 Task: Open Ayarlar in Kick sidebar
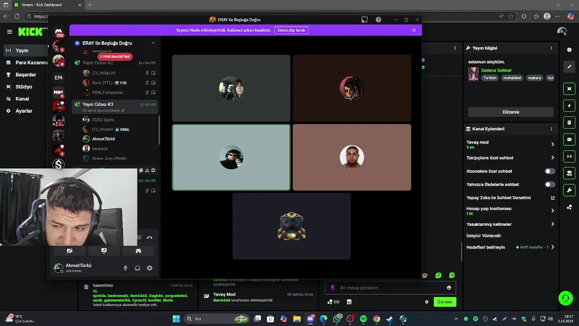coord(24,111)
